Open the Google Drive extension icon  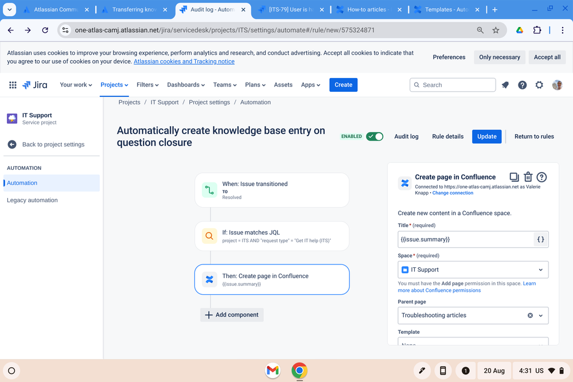tap(519, 30)
